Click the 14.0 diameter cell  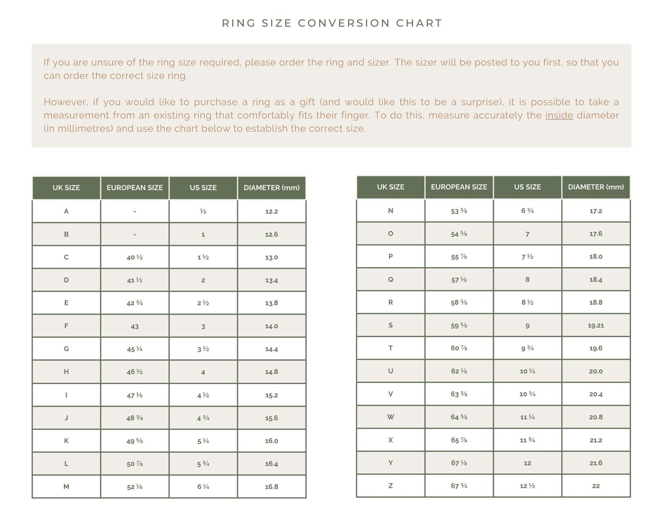[271, 326]
